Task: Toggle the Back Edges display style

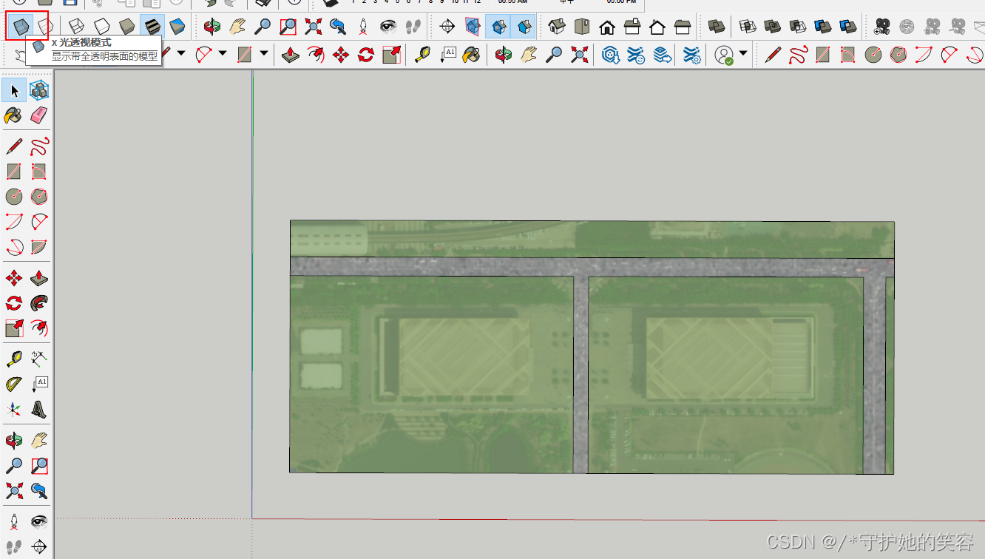Action: (45, 27)
